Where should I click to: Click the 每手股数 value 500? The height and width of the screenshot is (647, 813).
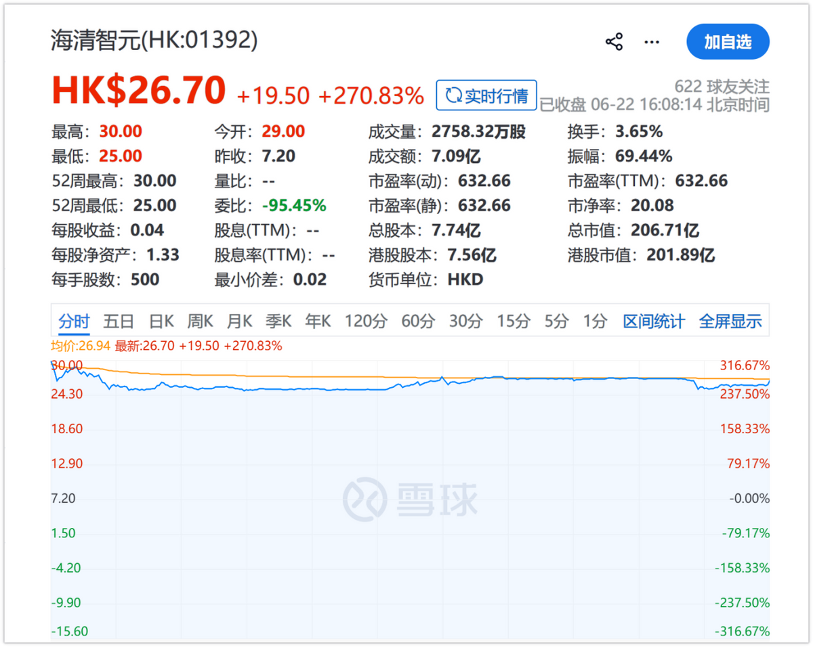click(145, 280)
